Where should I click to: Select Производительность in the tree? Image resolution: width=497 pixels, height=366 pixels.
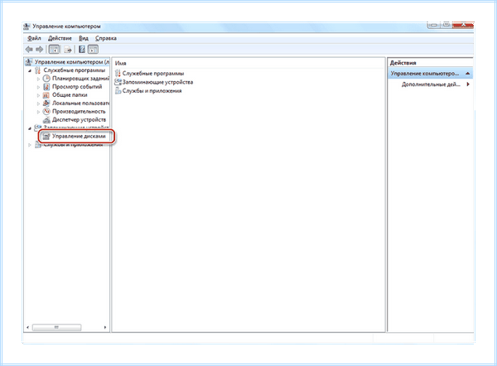pos(79,111)
